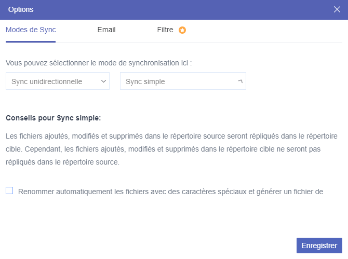Click the blank area left of Enregistrer
Screen dimensions: 348x259
point(156,245)
